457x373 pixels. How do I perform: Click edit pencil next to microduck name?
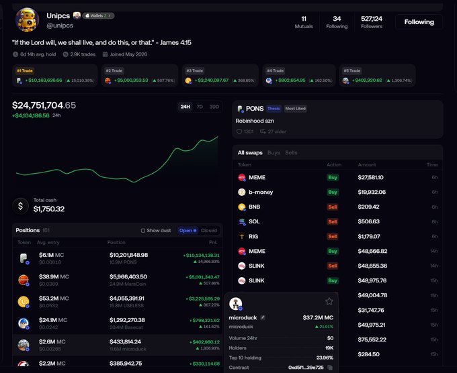point(263,318)
